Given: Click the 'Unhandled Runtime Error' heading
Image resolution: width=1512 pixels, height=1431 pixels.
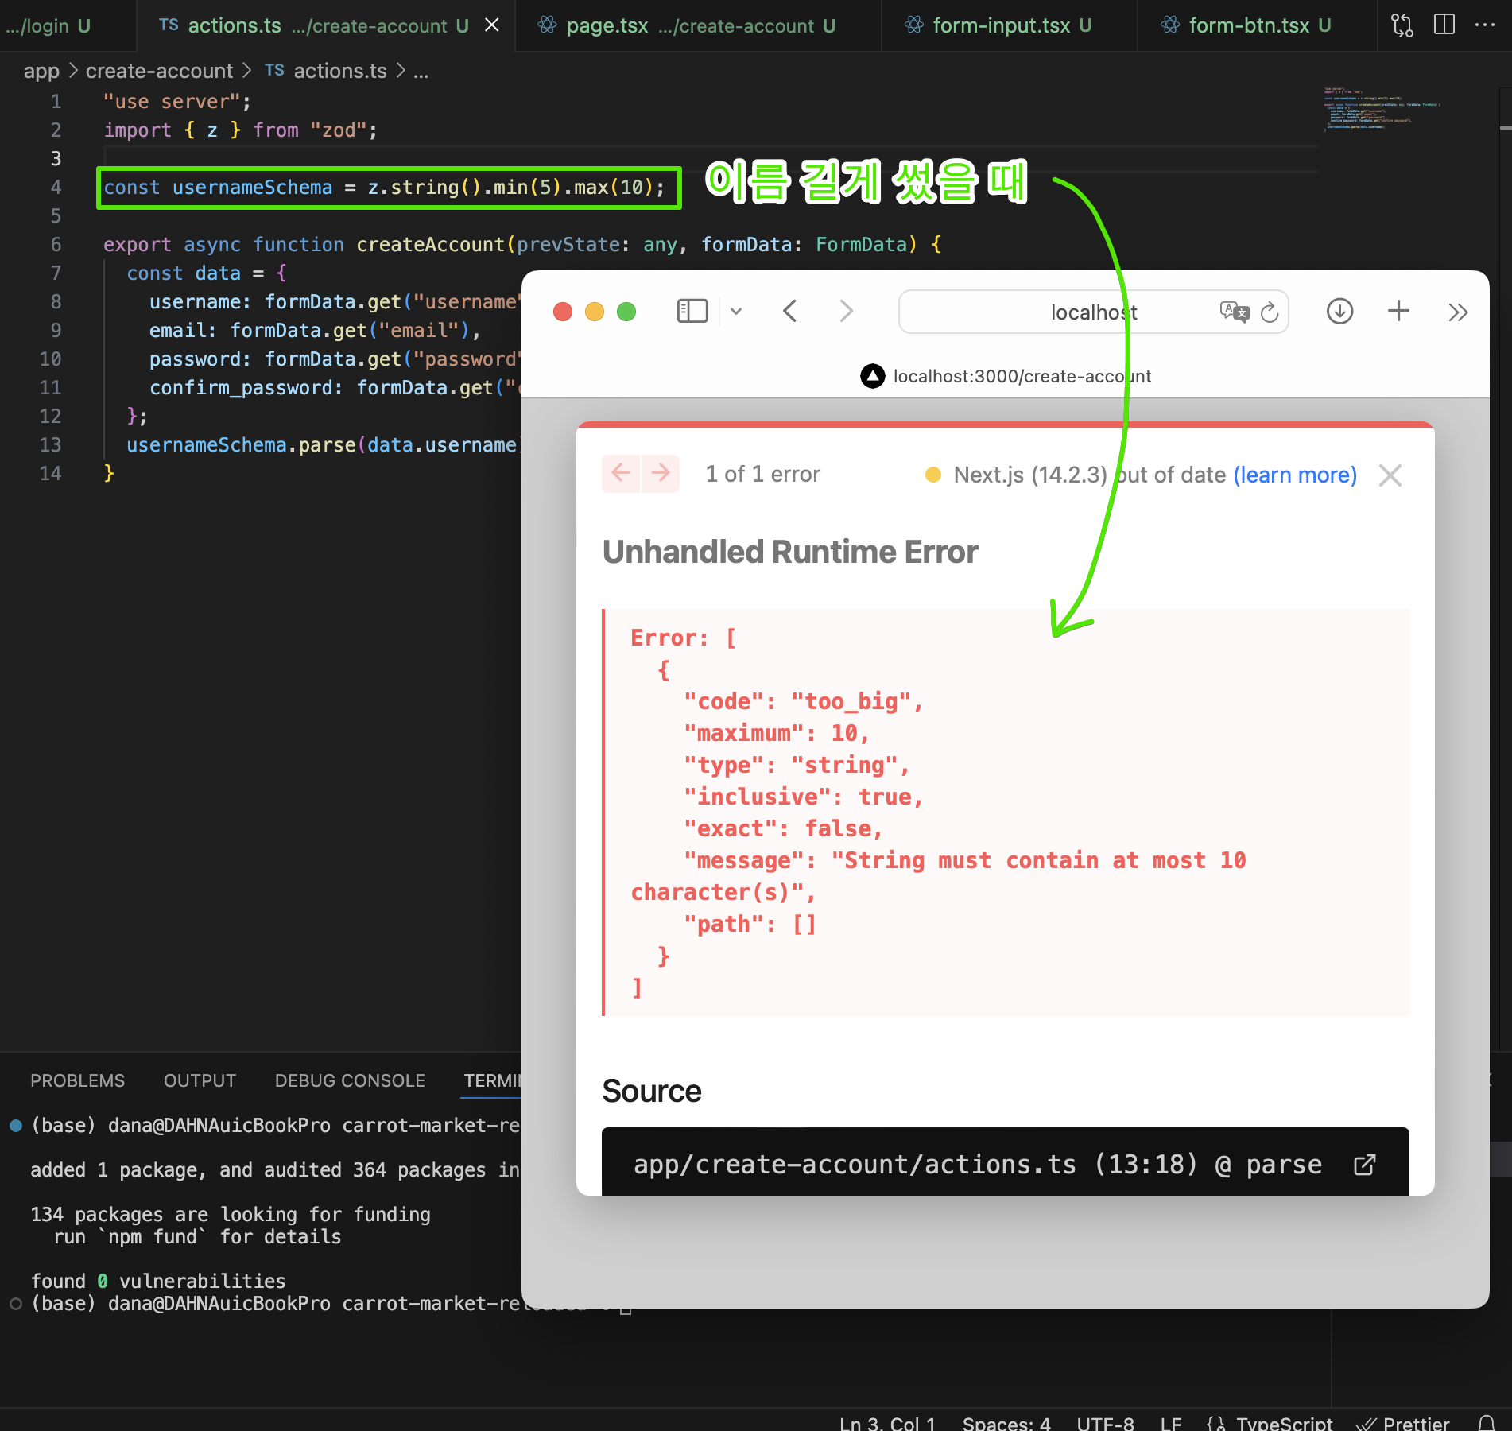Looking at the screenshot, I should (x=790, y=552).
